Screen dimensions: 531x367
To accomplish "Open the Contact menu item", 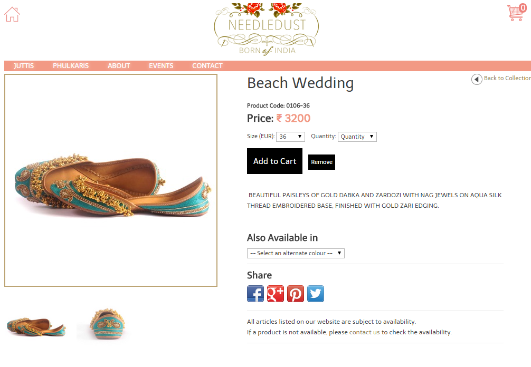I will pyautogui.click(x=207, y=65).
